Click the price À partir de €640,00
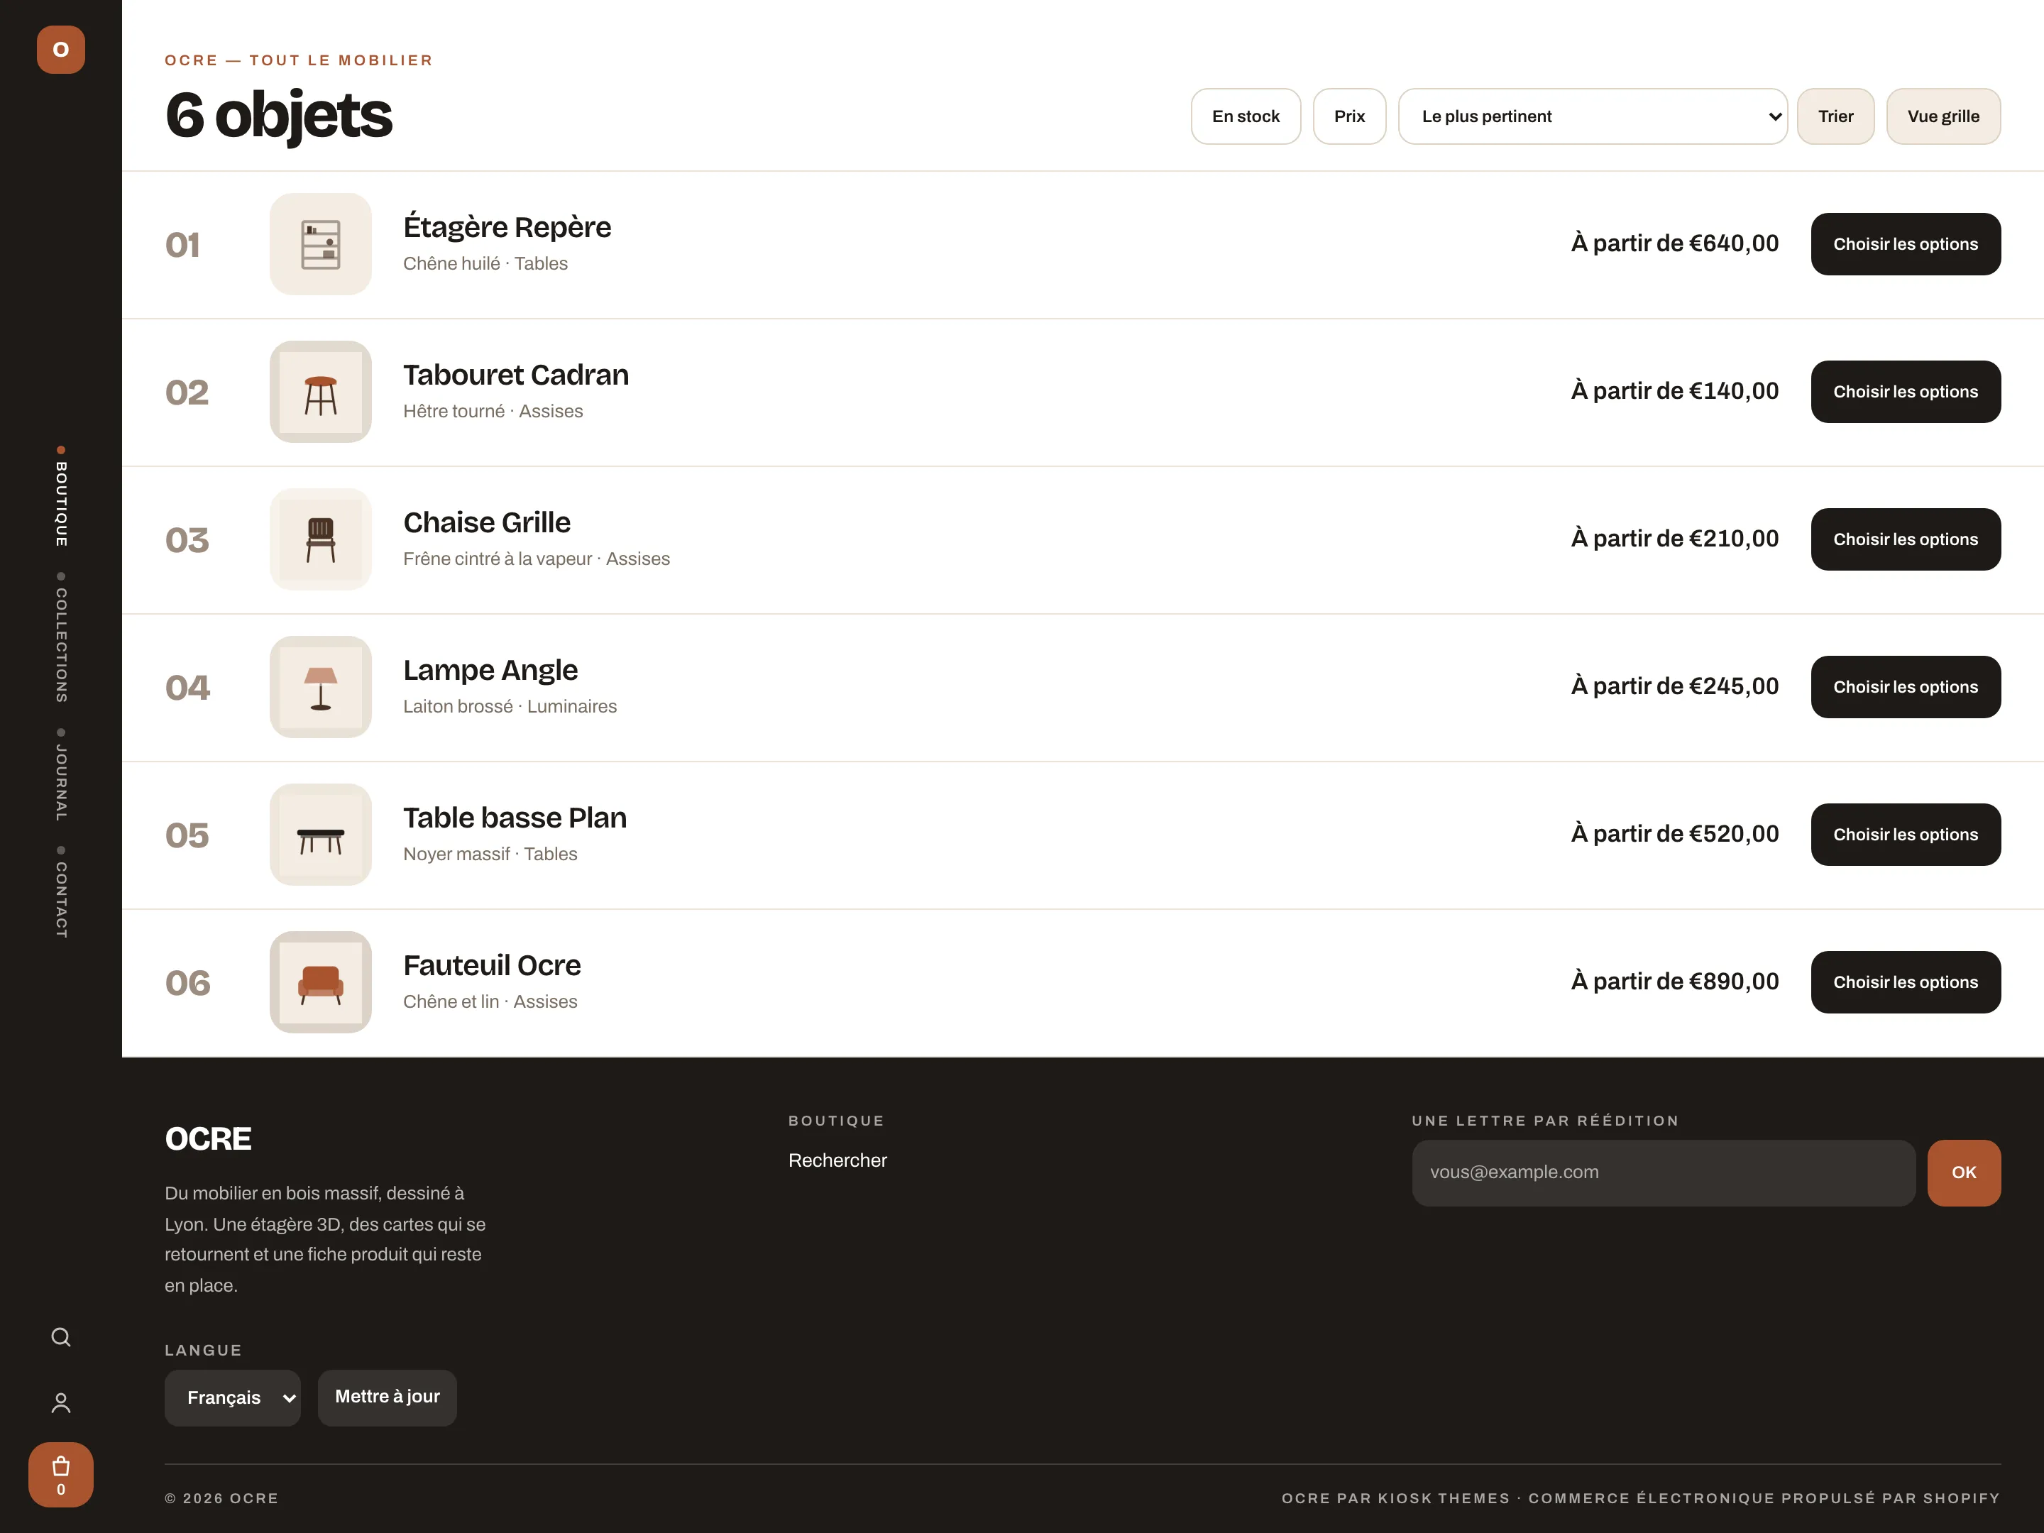The width and height of the screenshot is (2044, 1533). click(1674, 243)
